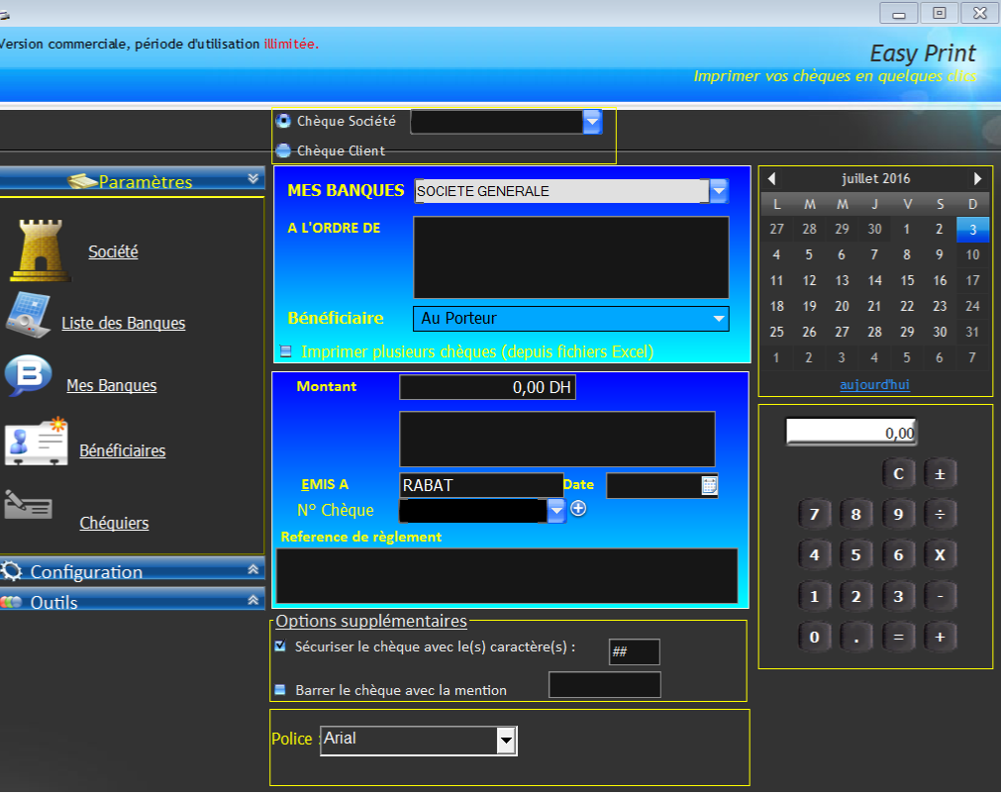Viewport: 1001px width, 795px height.
Task: Click the calculator display 0,00
Action: pyautogui.click(x=851, y=433)
